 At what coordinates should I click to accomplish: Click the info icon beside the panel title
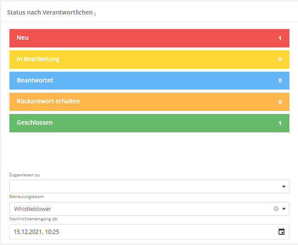click(95, 14)
